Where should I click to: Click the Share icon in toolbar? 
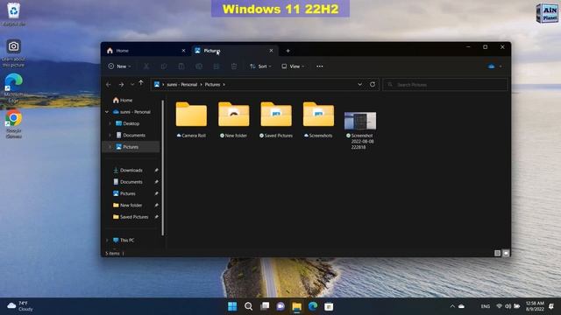[x=217, y=66]
